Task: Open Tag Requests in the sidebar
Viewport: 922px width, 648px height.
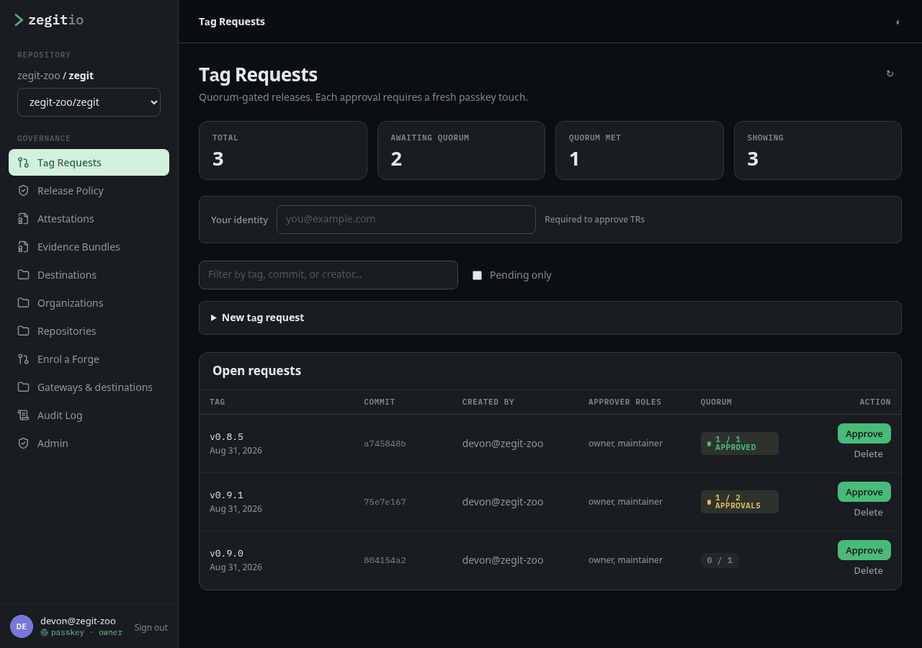Action: tap(89, 163)
